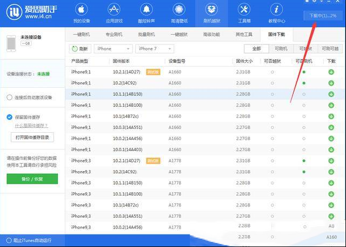Download firmware 10.1.1(14B100) for iPhone9,3

coord(331,194)
